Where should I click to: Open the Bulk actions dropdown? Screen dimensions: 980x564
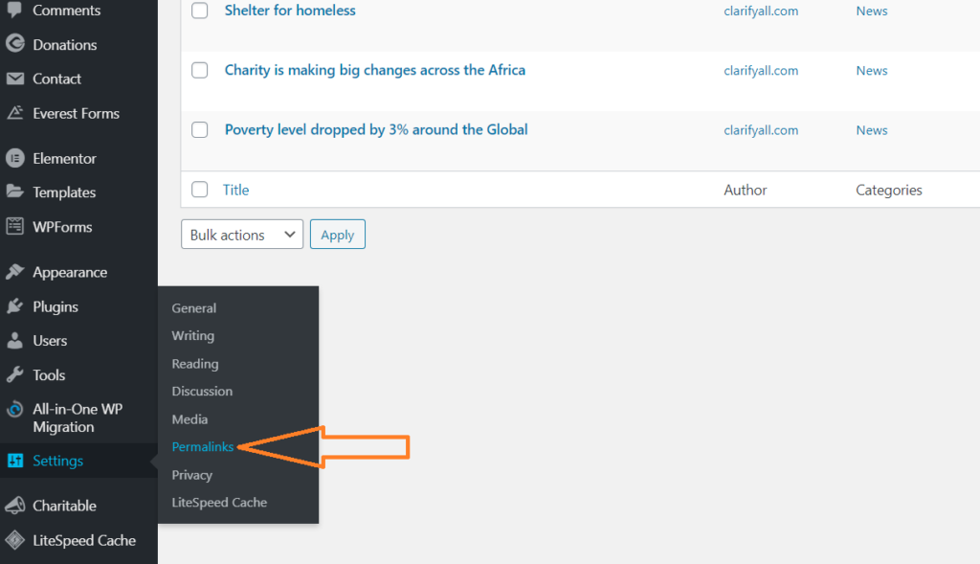tap(242, 235)
